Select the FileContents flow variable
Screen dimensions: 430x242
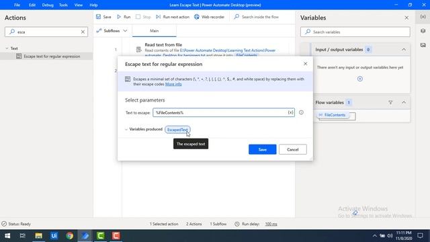point(333,115)
